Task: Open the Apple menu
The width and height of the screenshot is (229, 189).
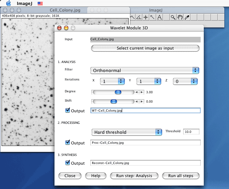Action: point(8,3)
